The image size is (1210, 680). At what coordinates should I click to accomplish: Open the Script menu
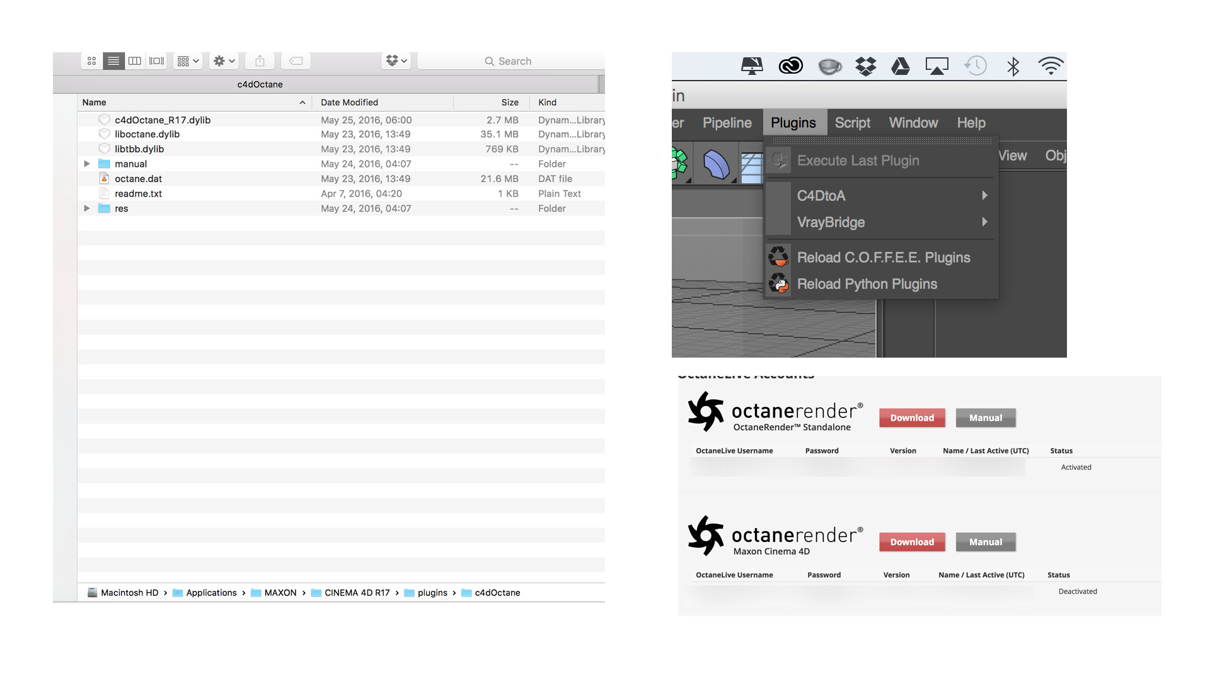[852, 123]
